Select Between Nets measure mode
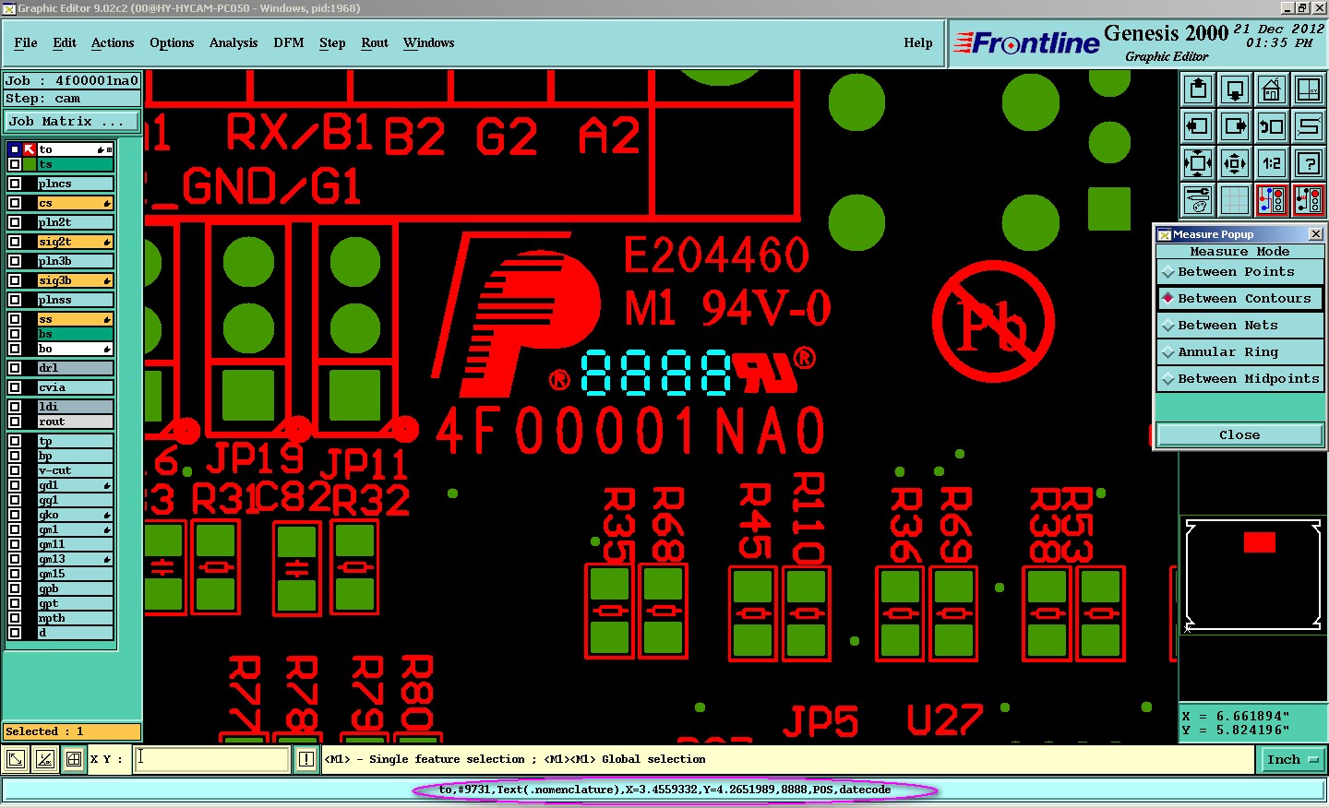The image size is (1329, 808). pyautogui.click(x=1239, y=326)
